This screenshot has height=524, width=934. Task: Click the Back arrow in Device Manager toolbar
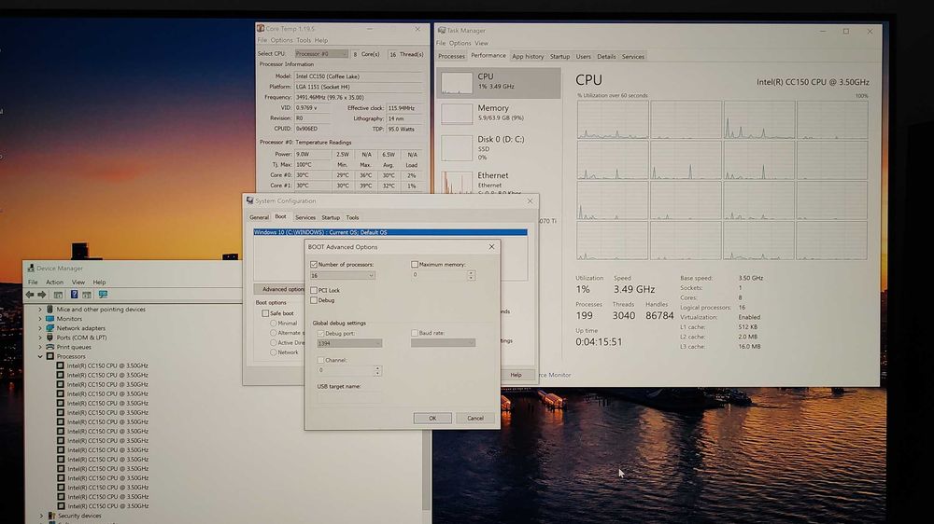29,295
